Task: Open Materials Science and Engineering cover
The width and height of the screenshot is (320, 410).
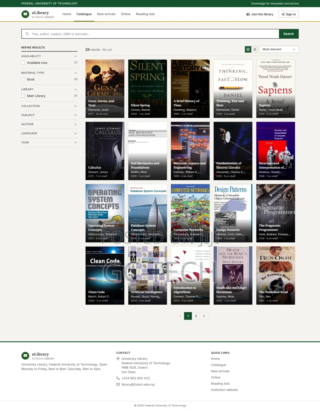Action: point(190,151)
